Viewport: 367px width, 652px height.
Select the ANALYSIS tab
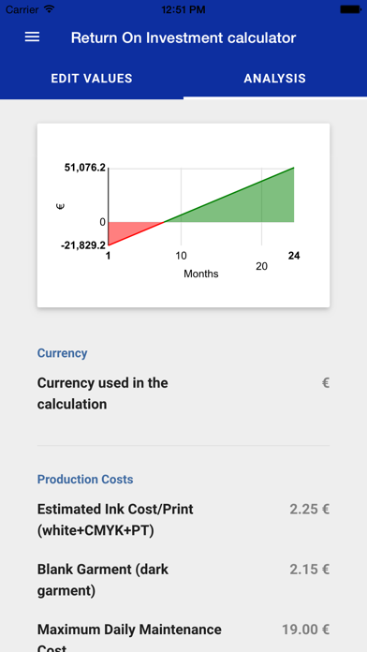[274, 78]
